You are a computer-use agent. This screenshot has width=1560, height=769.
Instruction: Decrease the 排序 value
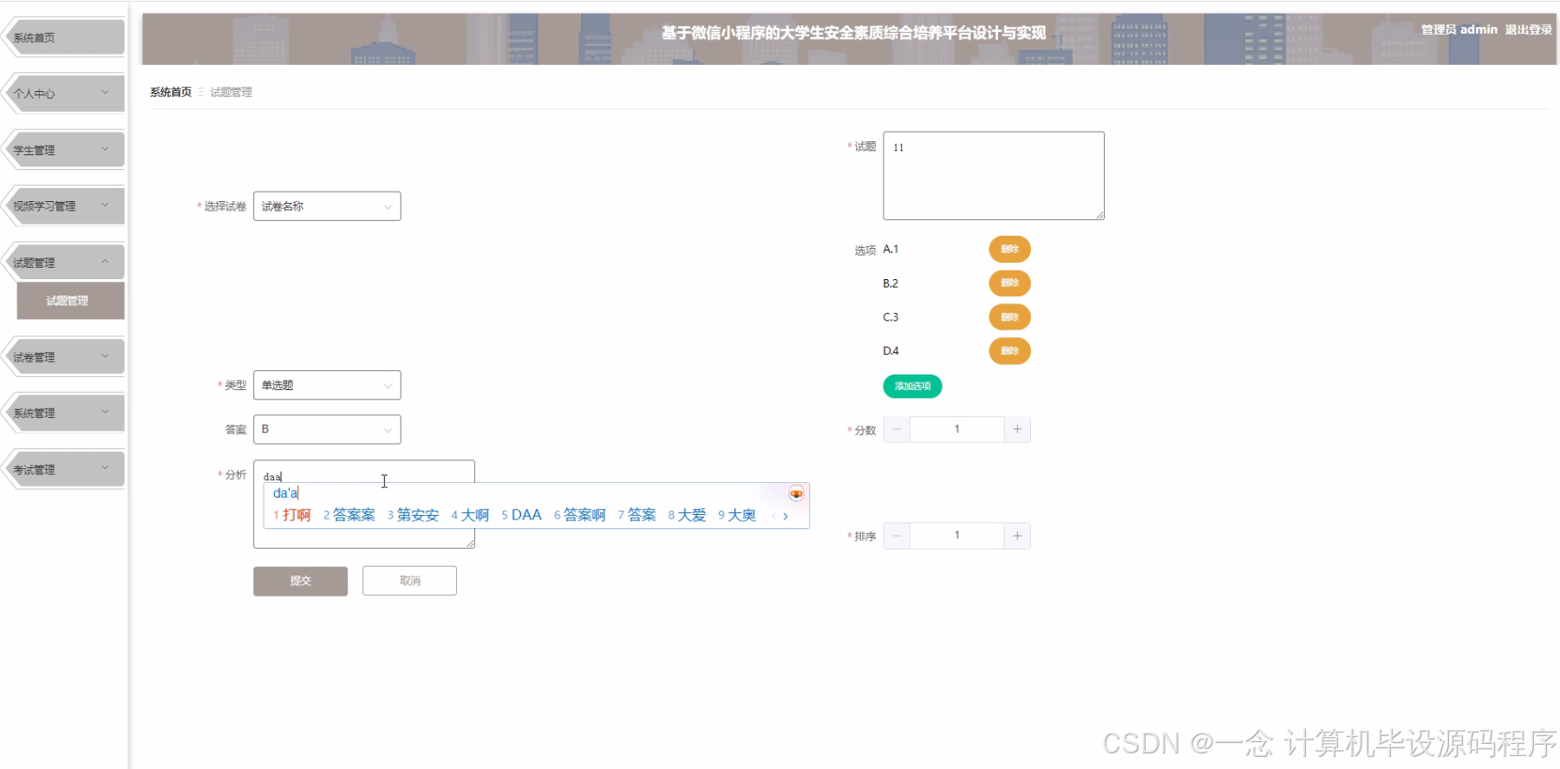(897, 536)
